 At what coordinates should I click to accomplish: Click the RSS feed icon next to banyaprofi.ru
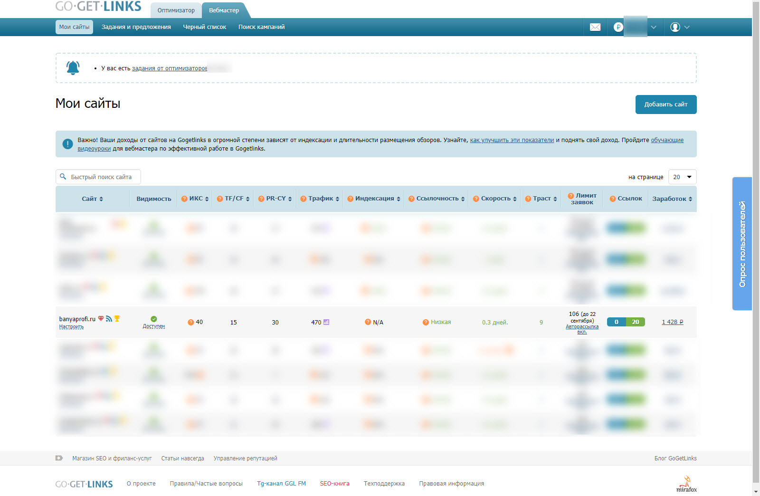coord(109,318)
